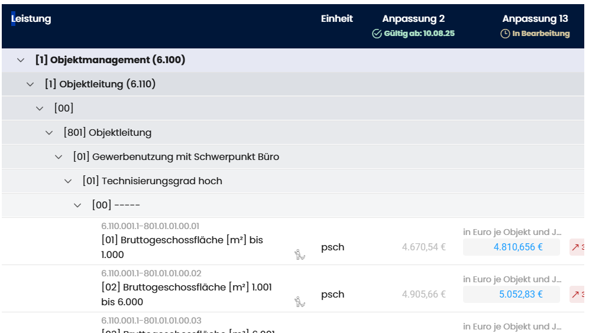Edit the 4.810,656 € price field
The height and width of the screenshot is (333, 589).
(512, 247)
